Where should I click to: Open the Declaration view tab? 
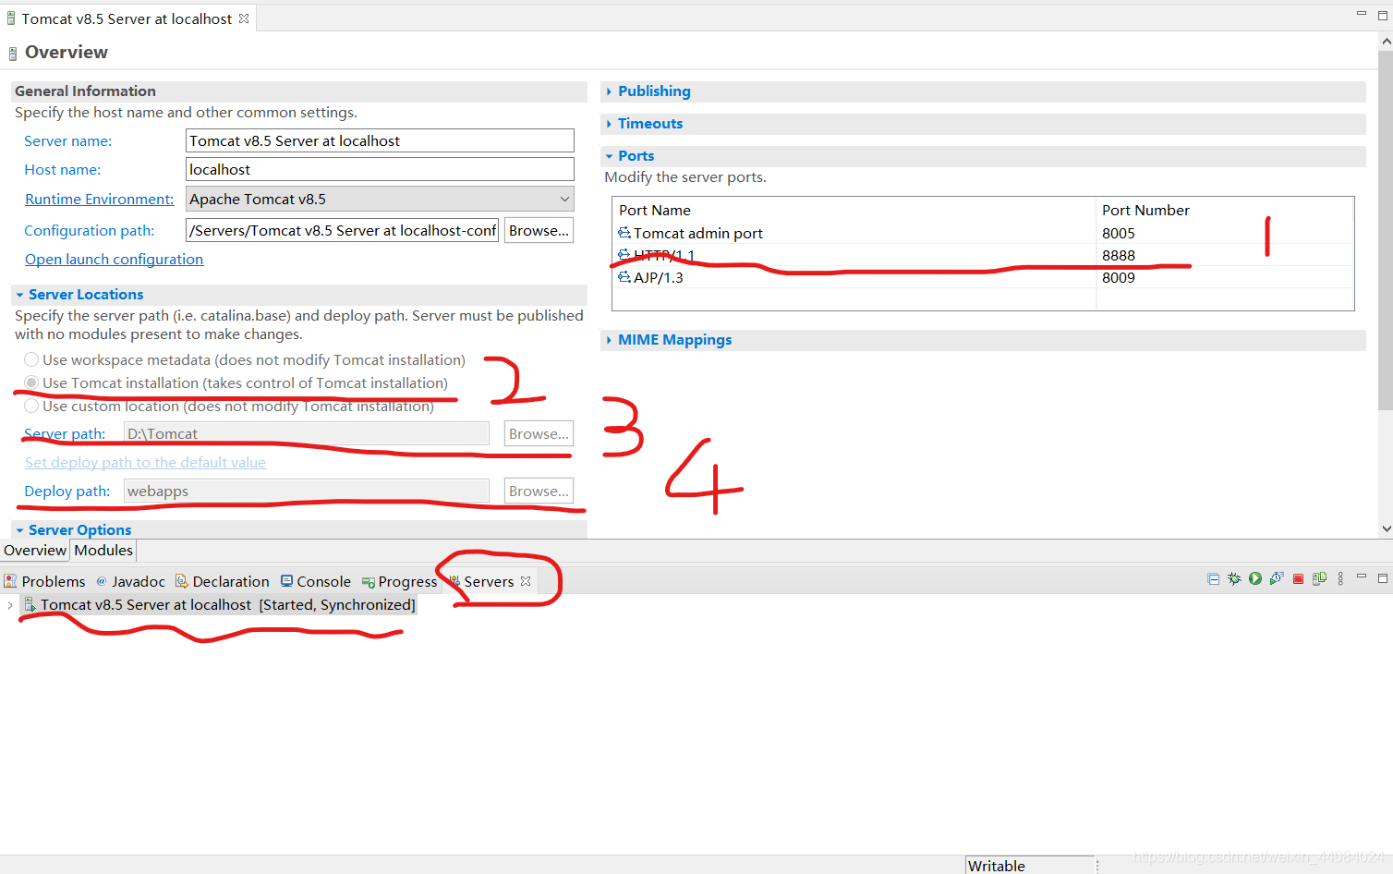pos(223,581)
